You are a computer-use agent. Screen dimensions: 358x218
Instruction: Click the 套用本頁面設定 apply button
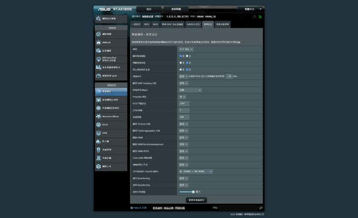pos(196,200)
